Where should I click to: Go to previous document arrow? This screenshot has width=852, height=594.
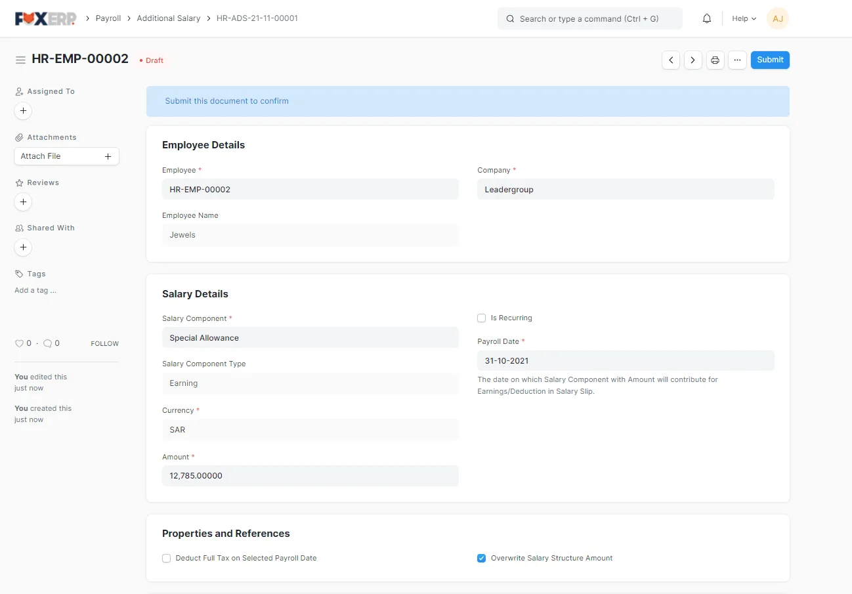[x=671, y=60]
